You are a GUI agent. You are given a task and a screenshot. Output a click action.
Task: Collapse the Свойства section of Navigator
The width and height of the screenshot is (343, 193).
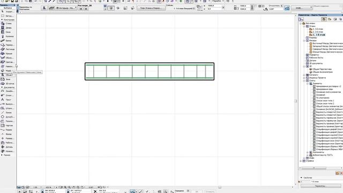click(301, 177)
